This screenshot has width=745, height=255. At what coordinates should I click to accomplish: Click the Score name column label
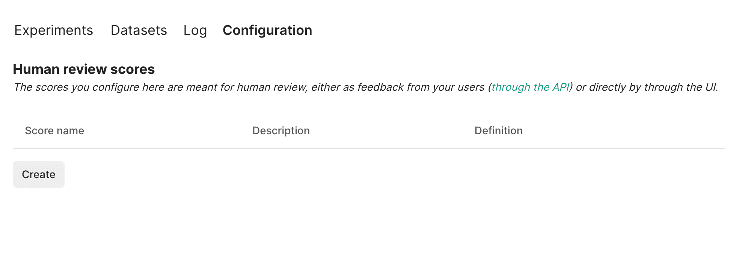[54, 130]
